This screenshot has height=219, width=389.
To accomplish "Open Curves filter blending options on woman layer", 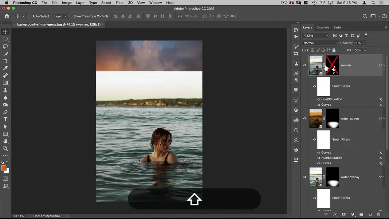I will (381, 105).
